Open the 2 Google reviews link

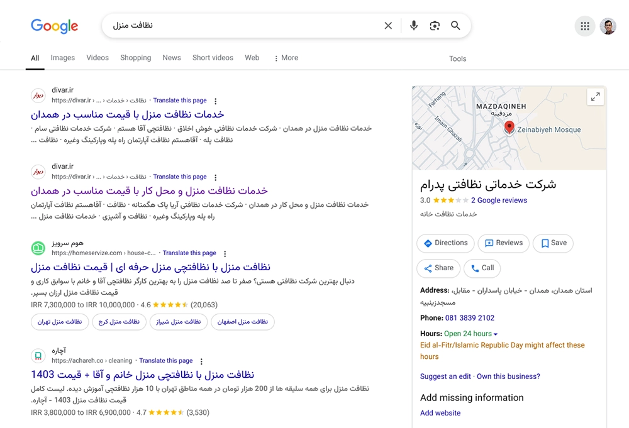499,200
